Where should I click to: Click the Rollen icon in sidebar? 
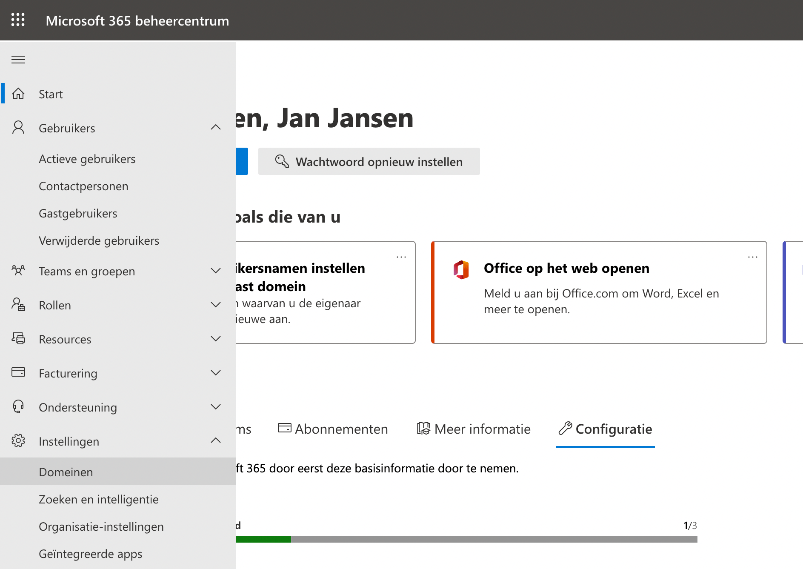pyautogui.click(x=18, y=305)
